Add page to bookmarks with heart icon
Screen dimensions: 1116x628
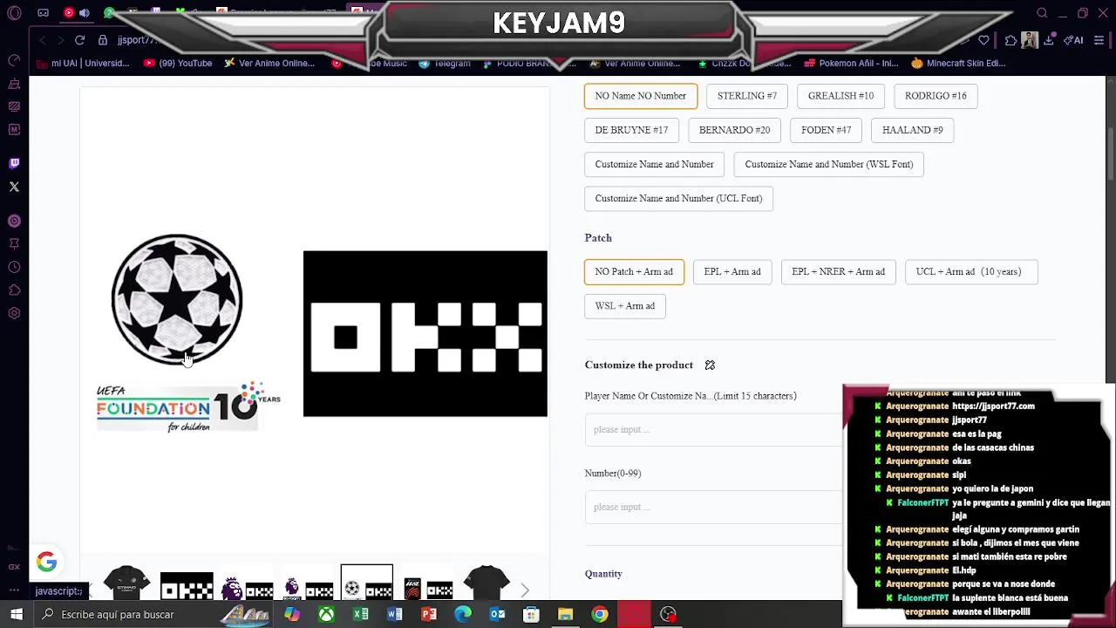[984, 40]
